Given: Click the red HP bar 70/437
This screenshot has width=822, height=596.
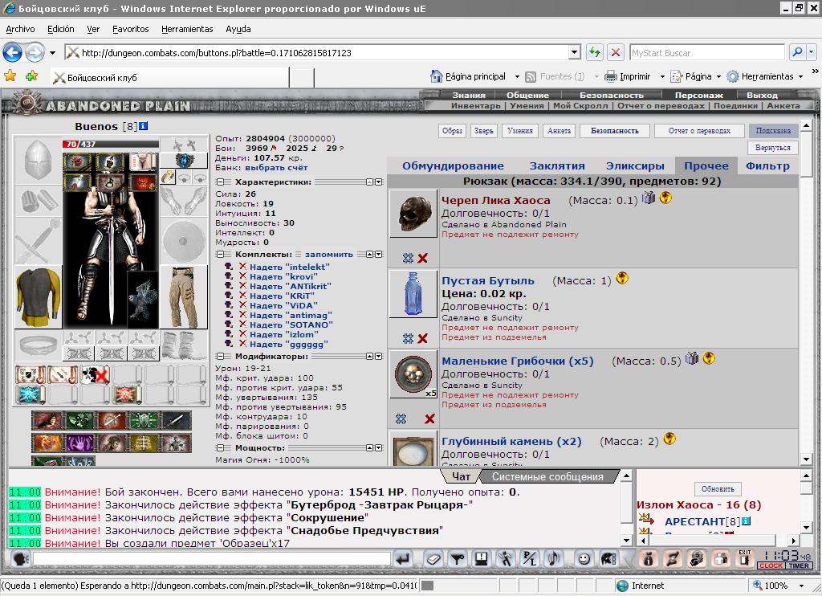Looking at the screenshot, I should [x=111, y=144].
